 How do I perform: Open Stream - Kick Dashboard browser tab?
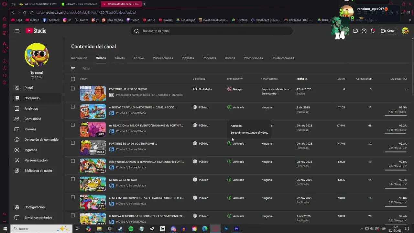[79, 4]
